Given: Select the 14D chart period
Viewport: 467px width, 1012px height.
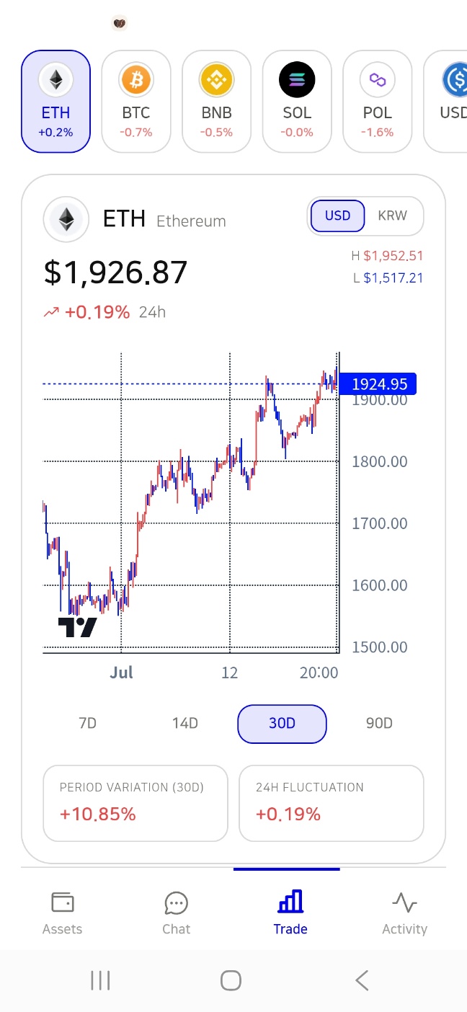Looking at the screenshot, I should tap(184, 723).
